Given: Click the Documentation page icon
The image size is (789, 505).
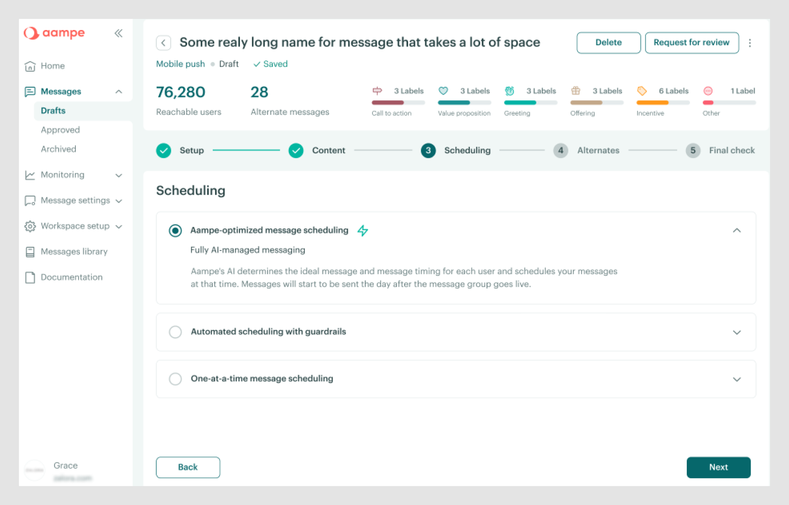Looking at the screenshot, I should click(x=30, y=277).
